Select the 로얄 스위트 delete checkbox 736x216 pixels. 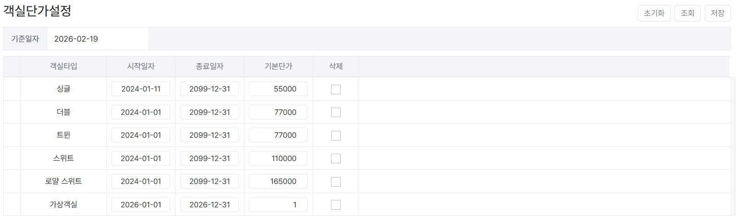pos(336,182)
